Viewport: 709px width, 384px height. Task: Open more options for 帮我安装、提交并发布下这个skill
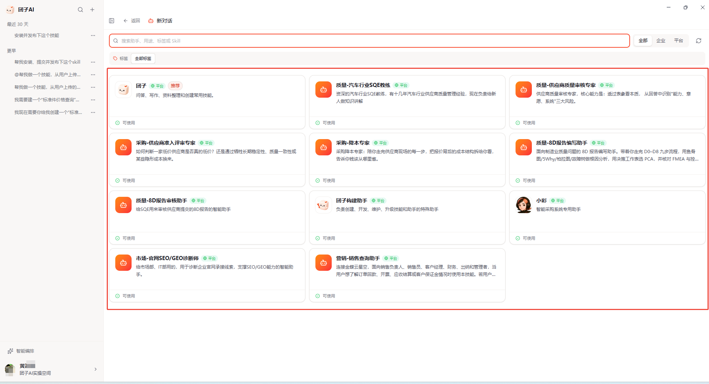(93, 62)
